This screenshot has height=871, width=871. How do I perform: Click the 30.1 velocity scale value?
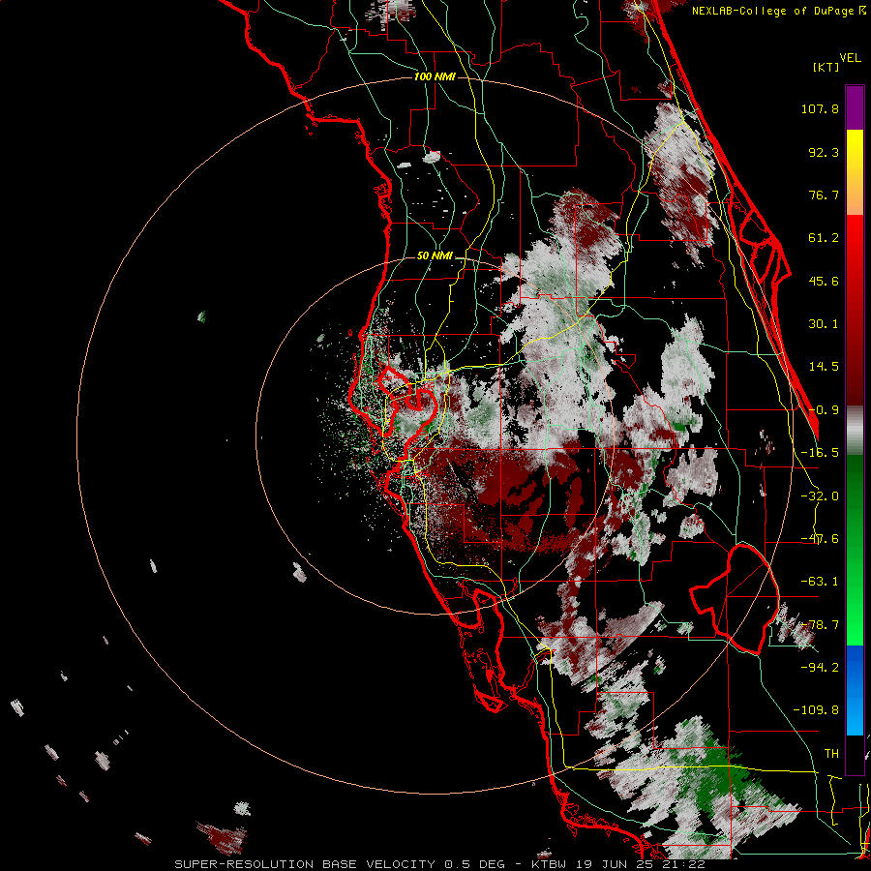click(824, 324)
